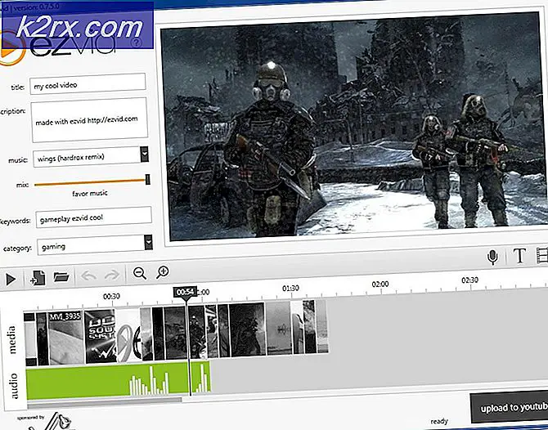548x430 pixels.
Task: Click the microphone record voice icon
Action: click(x=492, y=258)
